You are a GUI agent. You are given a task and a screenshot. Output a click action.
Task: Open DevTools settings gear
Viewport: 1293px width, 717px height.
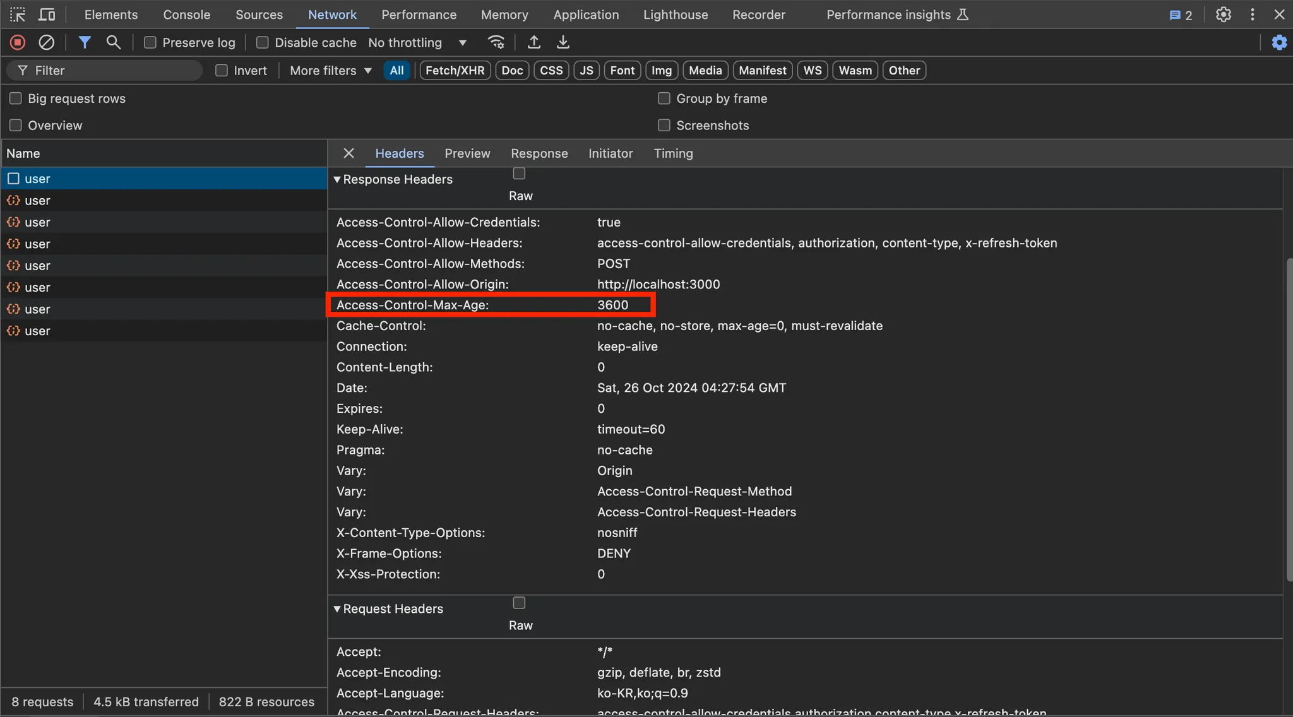coord(1224,15)
